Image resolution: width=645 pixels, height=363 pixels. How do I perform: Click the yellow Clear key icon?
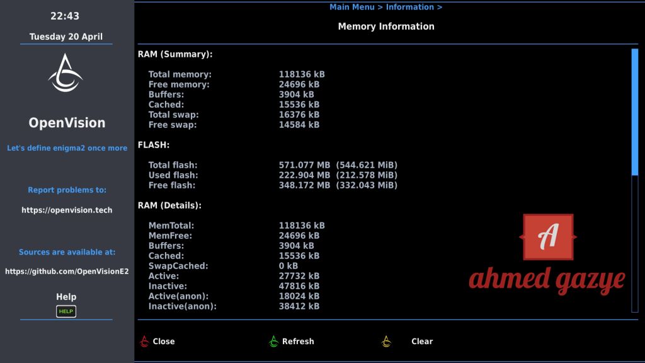386,341
